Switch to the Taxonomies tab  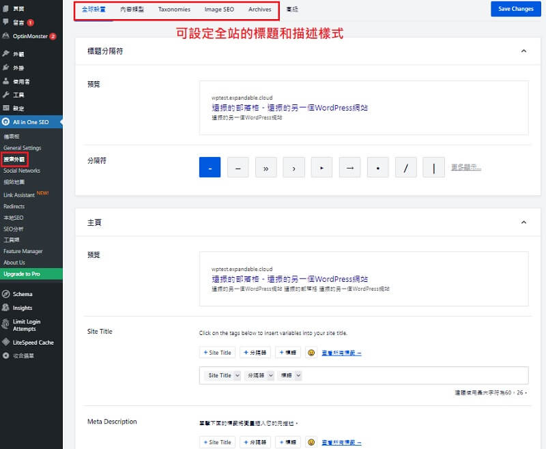point(174,10)
